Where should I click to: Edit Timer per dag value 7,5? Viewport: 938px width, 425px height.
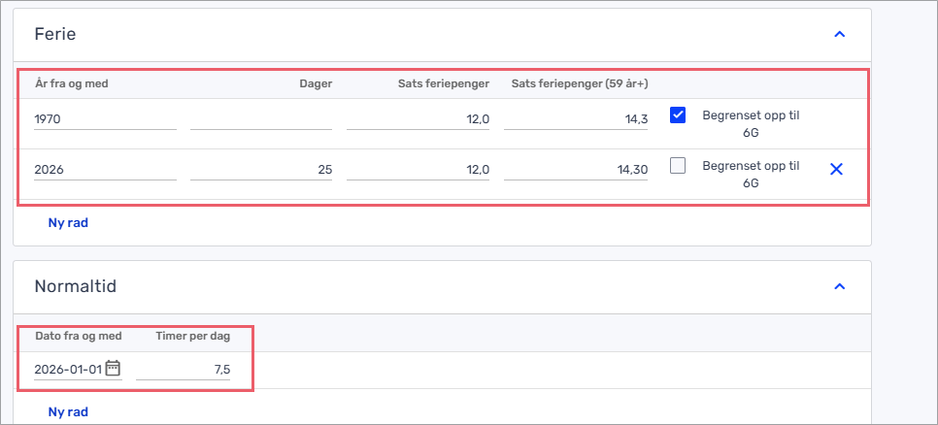[184, 370]
